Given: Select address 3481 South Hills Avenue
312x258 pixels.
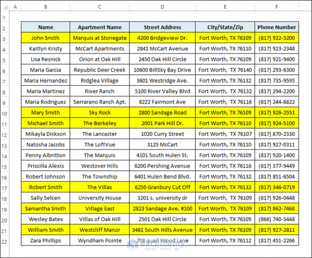Looking at the screenshot, I should [x=162, y=230].
